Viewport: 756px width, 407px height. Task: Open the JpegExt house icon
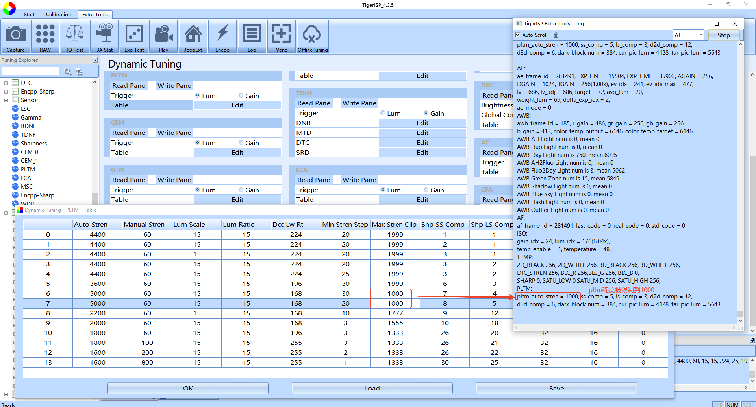pos(193,37)
